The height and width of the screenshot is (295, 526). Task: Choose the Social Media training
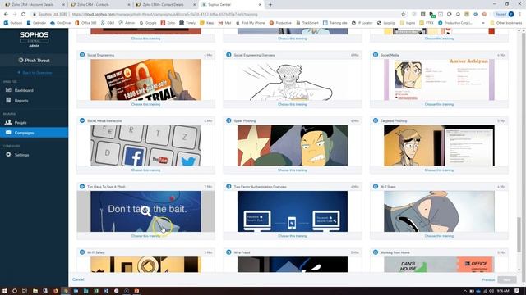(439, 104)
